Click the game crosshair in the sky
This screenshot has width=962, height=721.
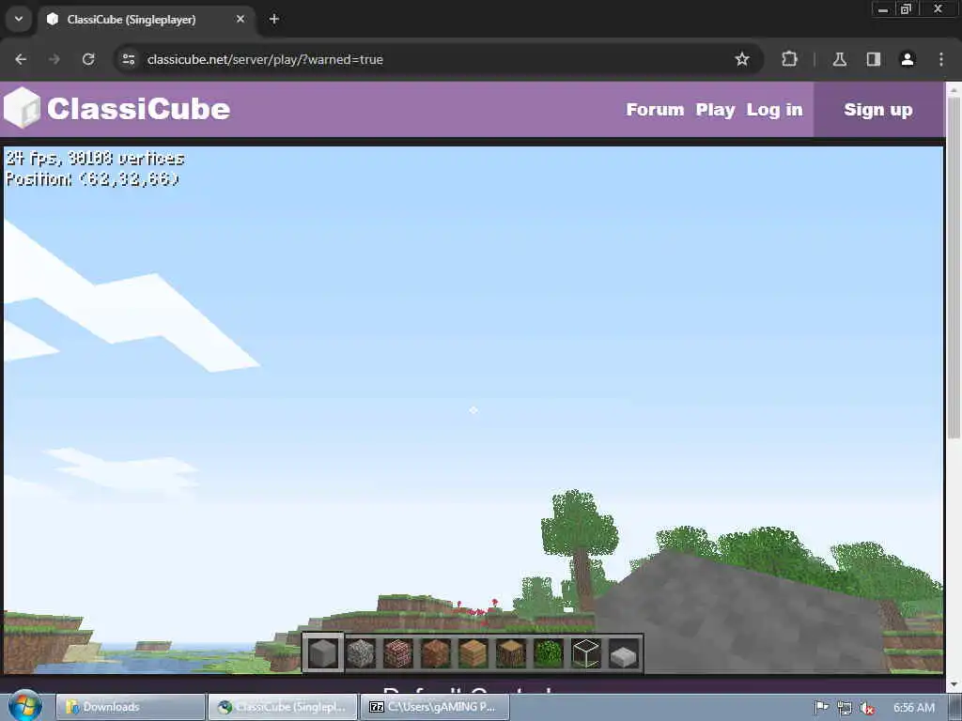point(473,409)
